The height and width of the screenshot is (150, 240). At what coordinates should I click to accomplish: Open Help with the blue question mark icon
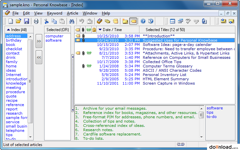point(143,21)
